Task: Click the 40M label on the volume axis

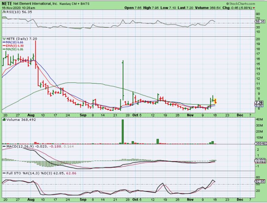Action: coord(259,119)
